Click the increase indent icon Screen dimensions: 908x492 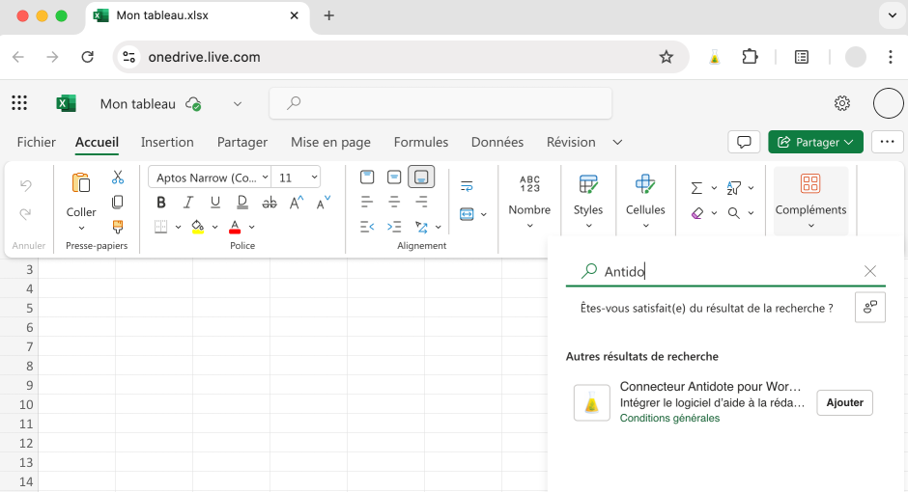coord(394,227)
